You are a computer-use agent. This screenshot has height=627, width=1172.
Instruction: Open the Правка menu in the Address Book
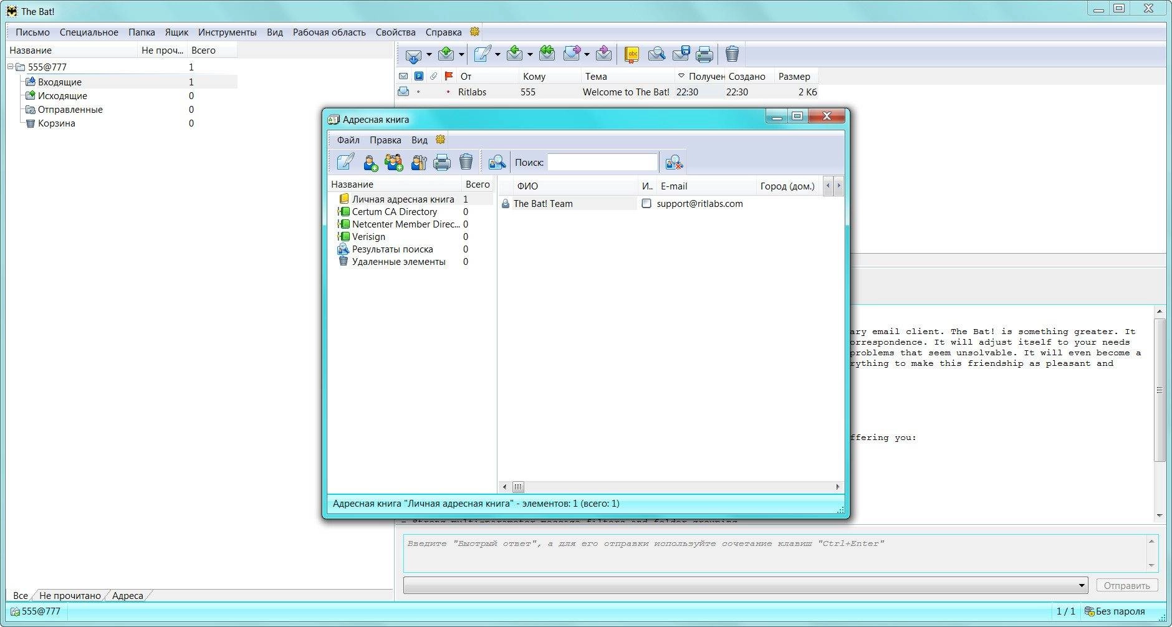385,140
